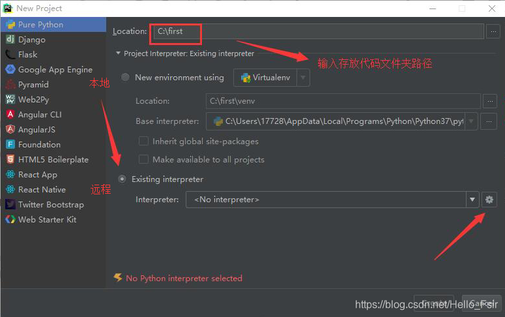Choose Pyramid project icon
The image size is (505, 317).
10,85
